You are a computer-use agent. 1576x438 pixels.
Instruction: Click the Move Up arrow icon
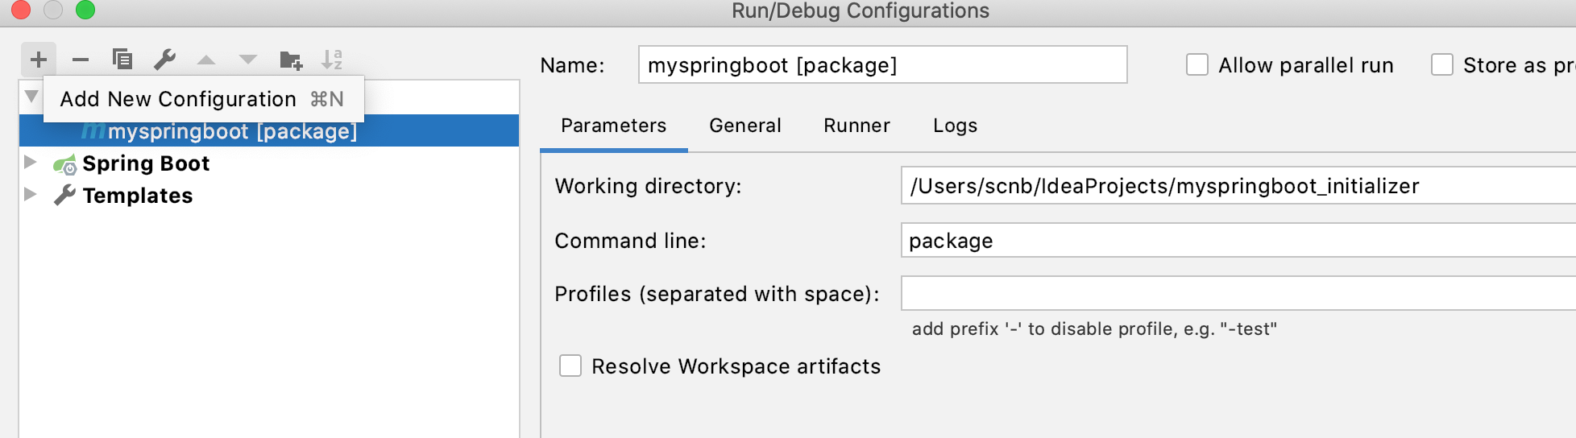(x=206, y=60)
